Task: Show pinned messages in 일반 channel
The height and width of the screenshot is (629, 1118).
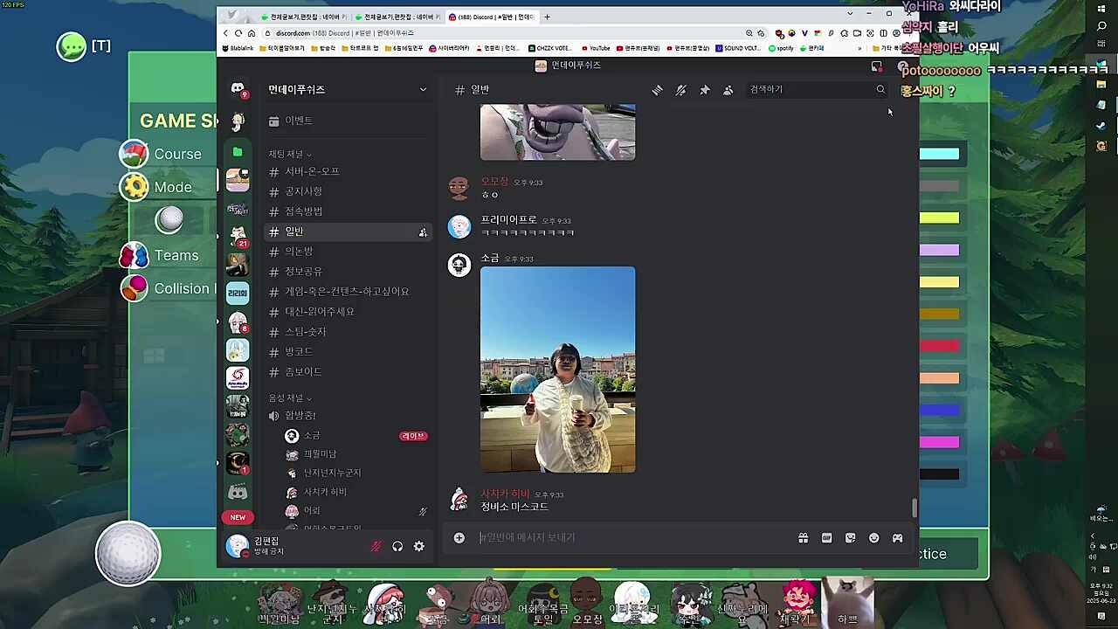Action: tap(704, 90)
